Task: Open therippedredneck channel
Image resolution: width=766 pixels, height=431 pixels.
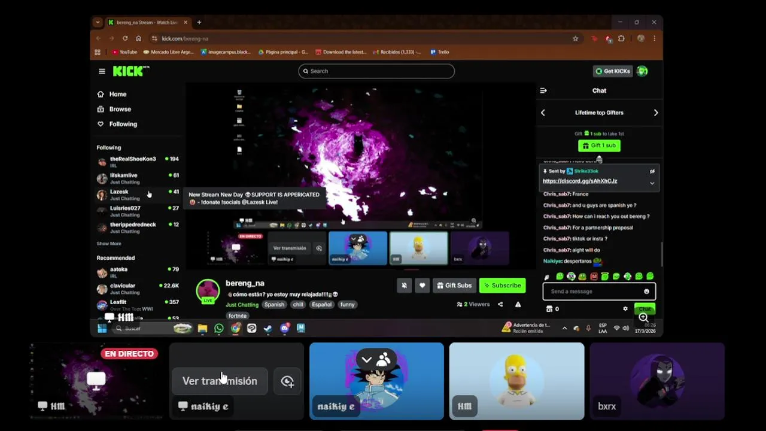Action: pyautogui.click(x=138, y=227)
